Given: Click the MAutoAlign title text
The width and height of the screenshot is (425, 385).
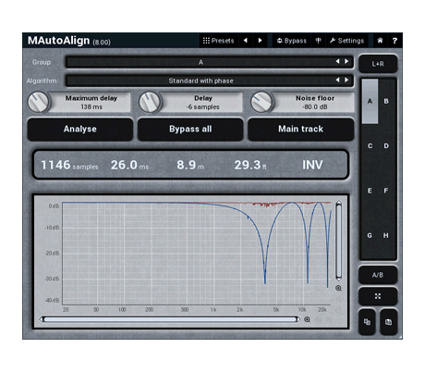Looking at the screenshot, I should (58, 41).
